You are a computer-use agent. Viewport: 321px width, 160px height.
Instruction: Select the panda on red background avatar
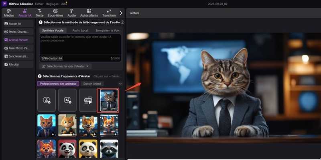coord(67,149)
